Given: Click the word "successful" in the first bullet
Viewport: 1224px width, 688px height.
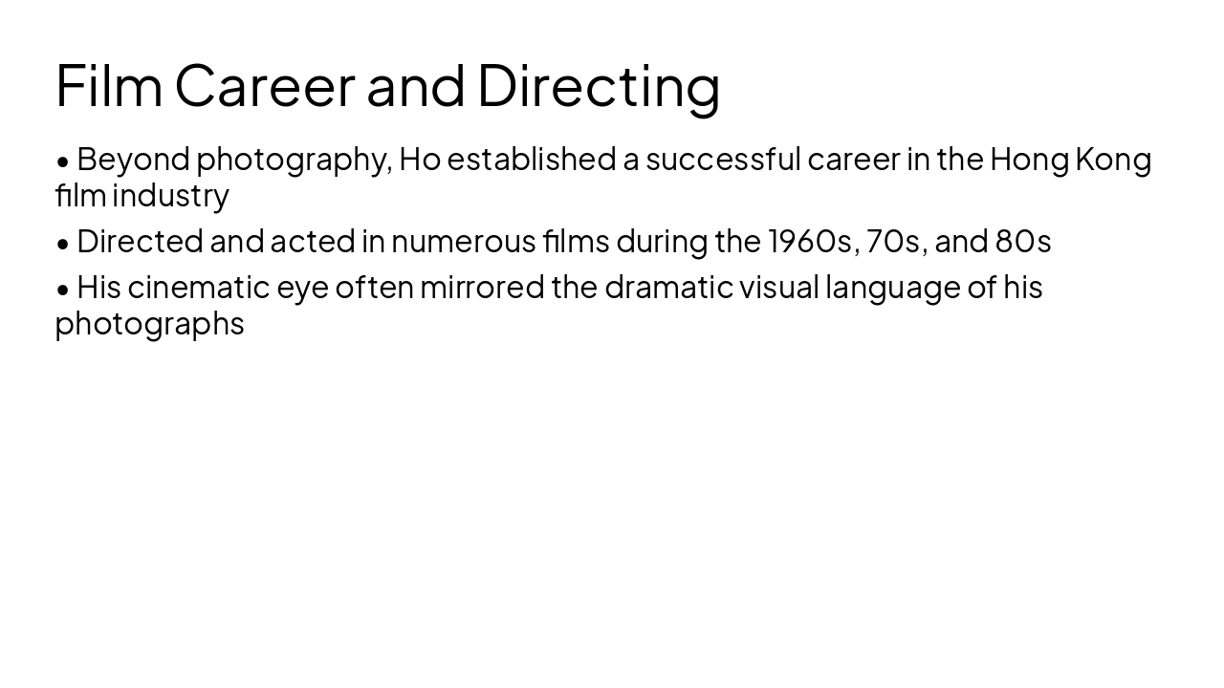Looking at the screenshot, I should (723, 159).
